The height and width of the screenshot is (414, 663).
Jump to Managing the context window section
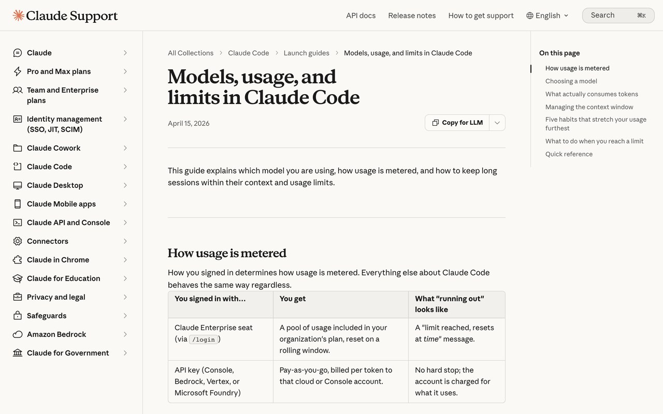coord(589,107)
